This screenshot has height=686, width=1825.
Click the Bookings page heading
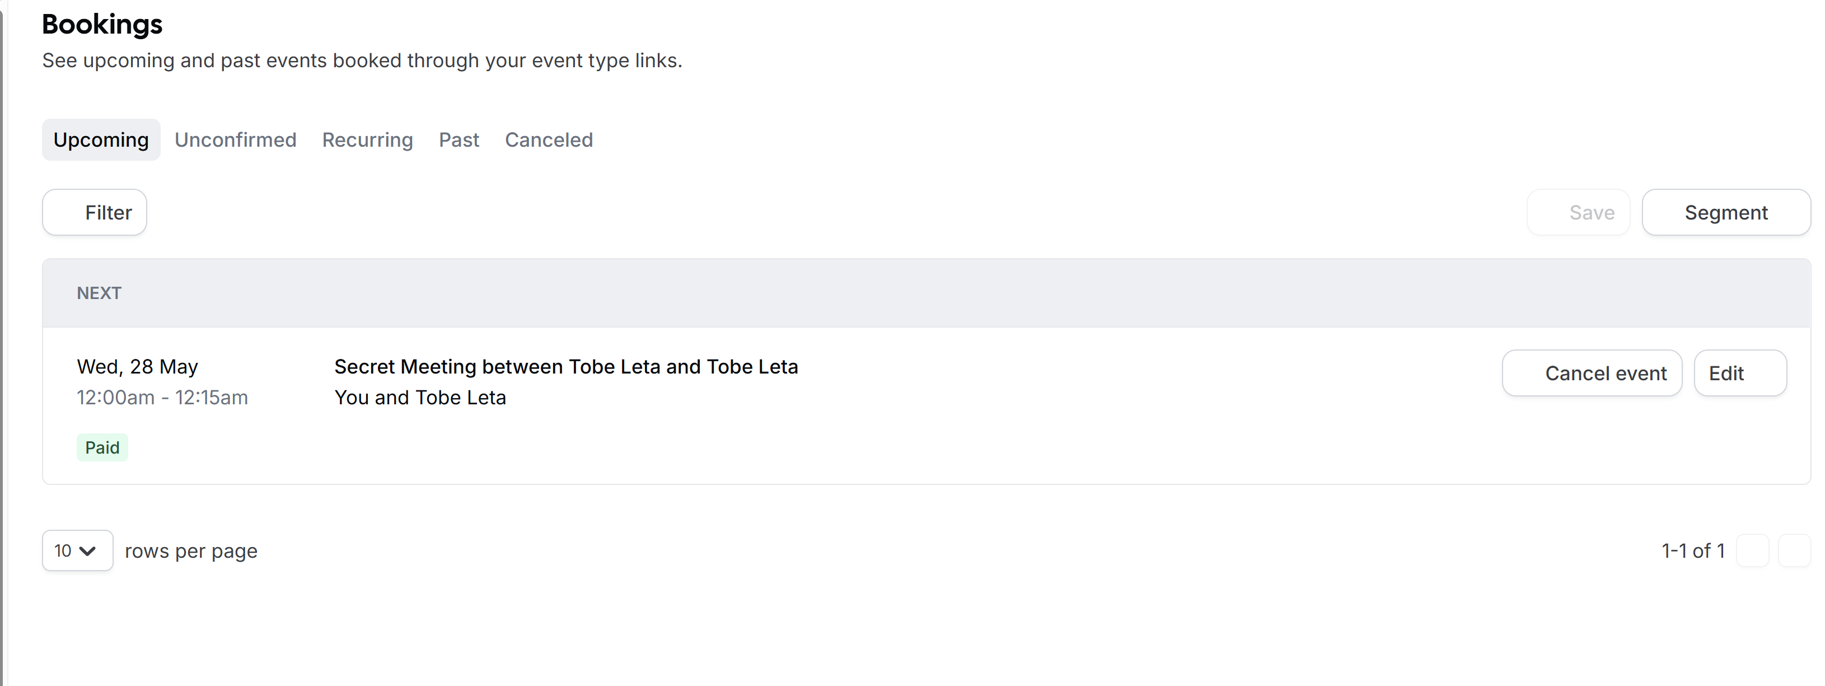pos(102,24)
